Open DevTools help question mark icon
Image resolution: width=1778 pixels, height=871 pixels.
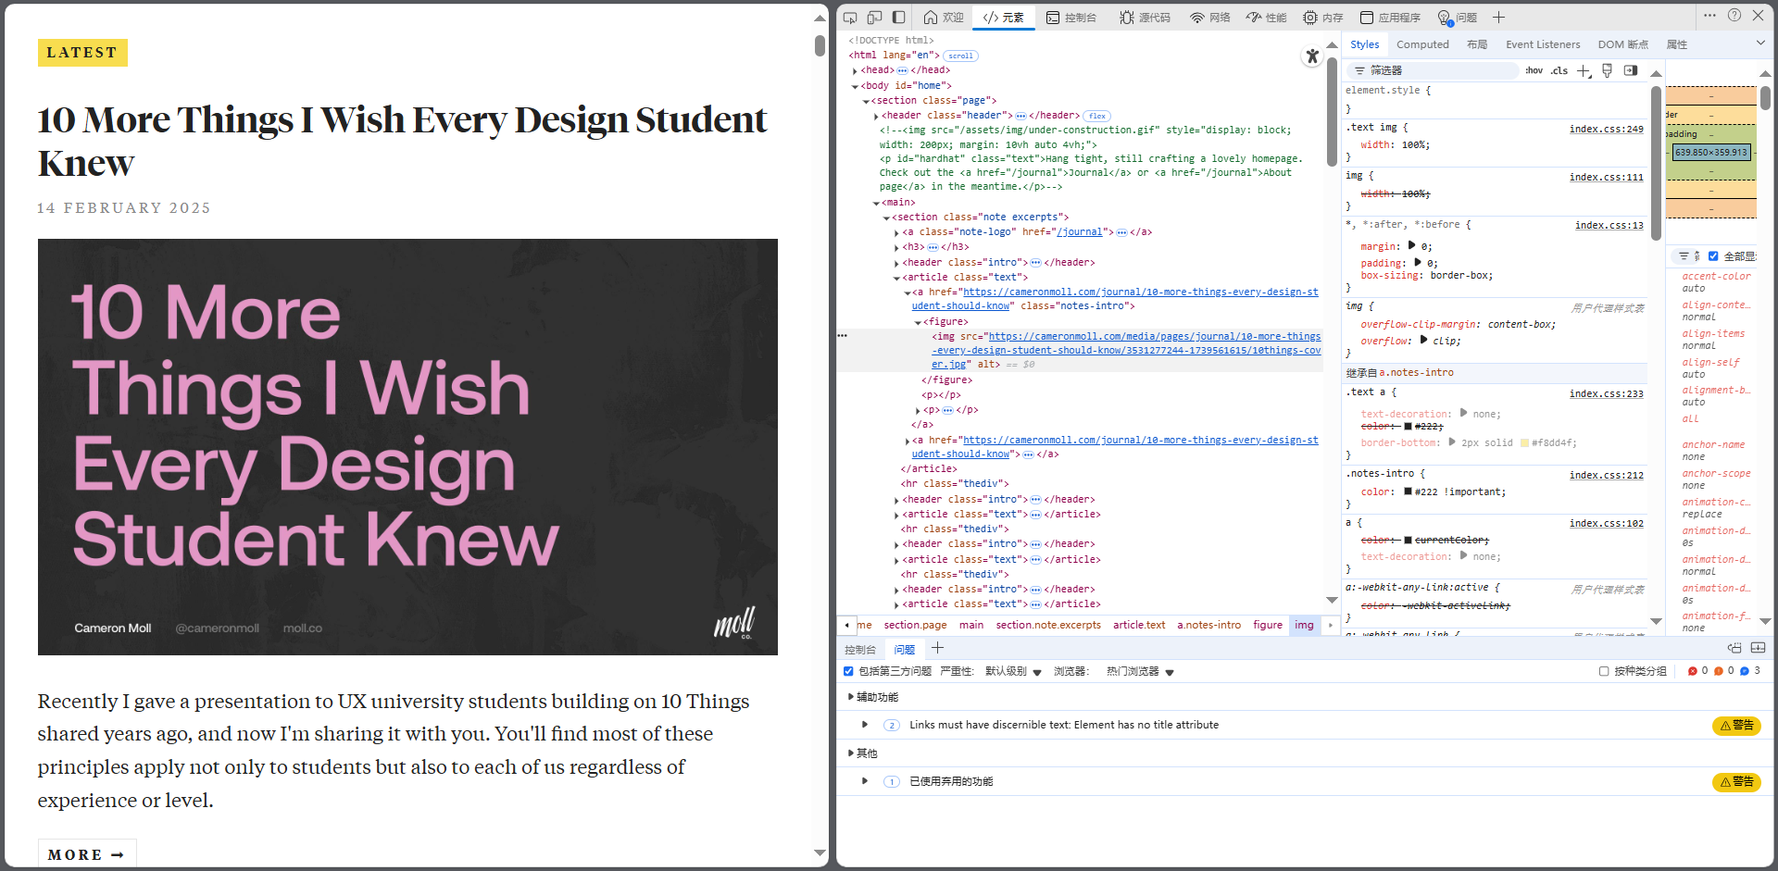[x=1734, y=16]
